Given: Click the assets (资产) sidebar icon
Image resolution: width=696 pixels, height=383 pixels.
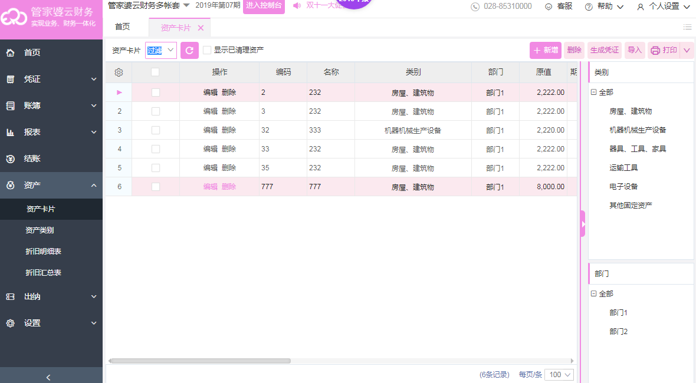Looking at the screenshot, I should (10, 185).
